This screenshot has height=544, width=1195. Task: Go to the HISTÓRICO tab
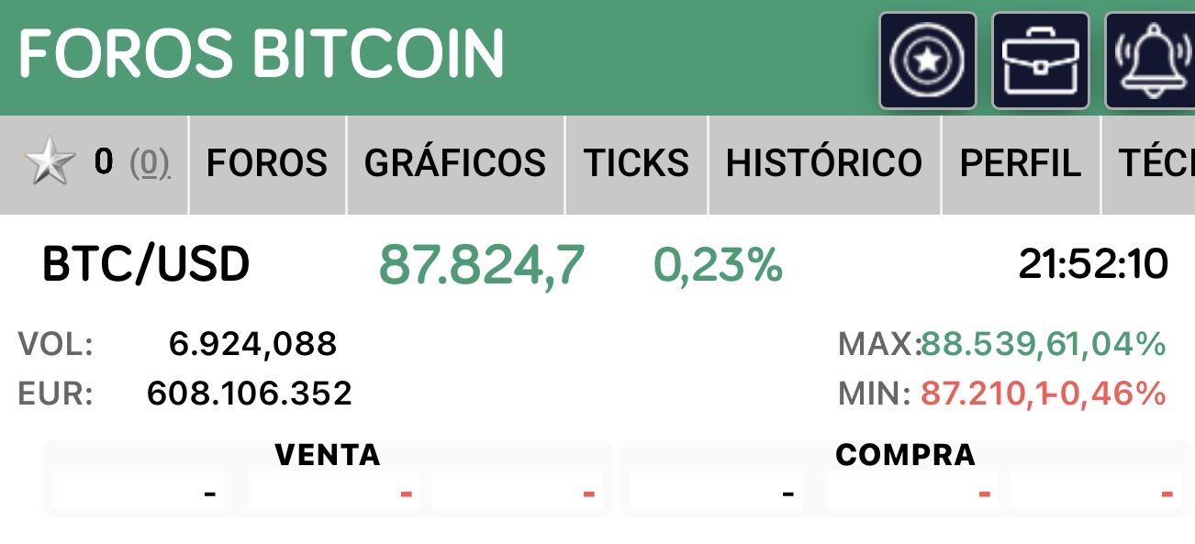coord(824,164)
